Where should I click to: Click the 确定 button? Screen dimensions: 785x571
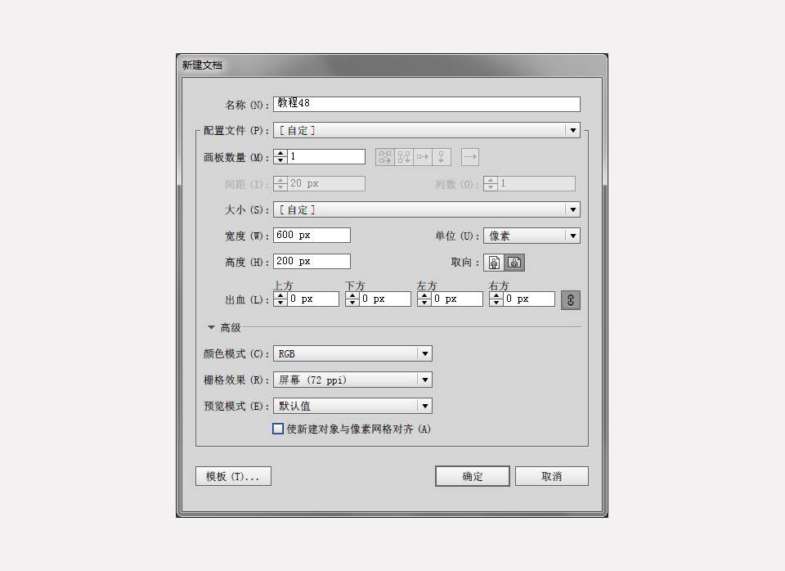pyautogui.click(x=472, y=475)
